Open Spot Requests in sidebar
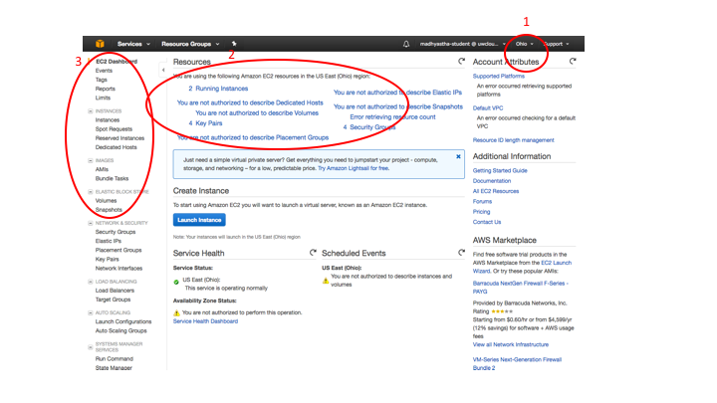 click(114, 128)
